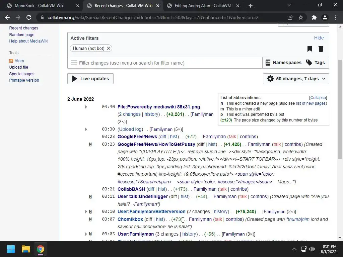This screenshot has width=343, height=257.
Task: Open the Chrome three-dot menu
Action: pyautogui.click(x=336, y=17)
